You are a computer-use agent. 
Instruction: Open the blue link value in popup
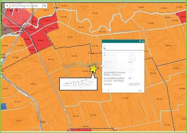[134, 84]
